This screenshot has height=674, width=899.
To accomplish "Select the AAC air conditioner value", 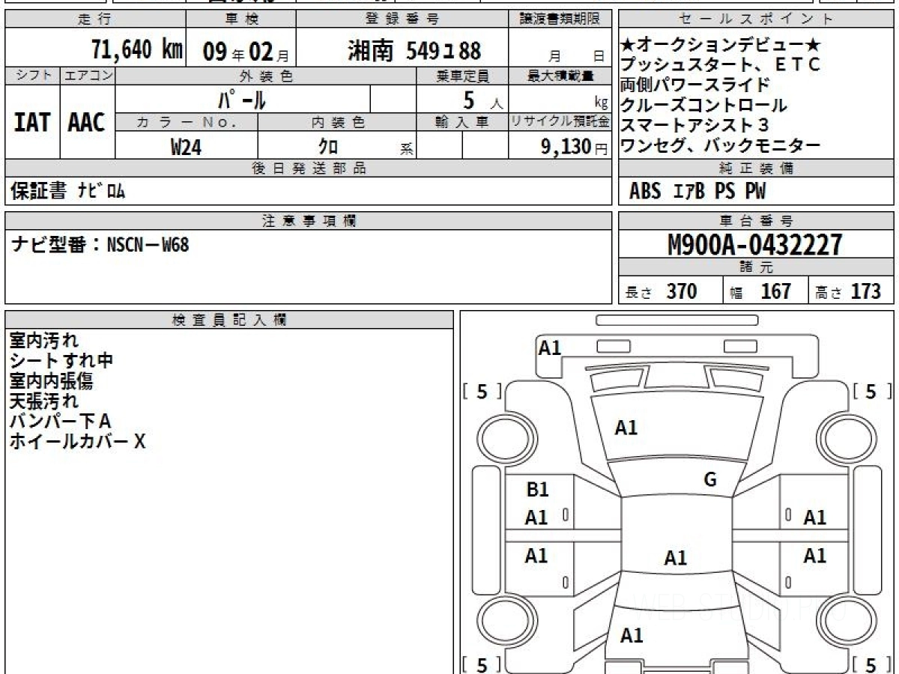I will pyautogui.click(x=87, y=122).
